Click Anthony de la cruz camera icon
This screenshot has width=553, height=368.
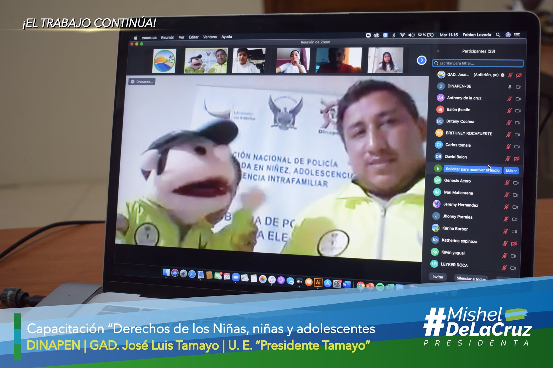(518, 99)
